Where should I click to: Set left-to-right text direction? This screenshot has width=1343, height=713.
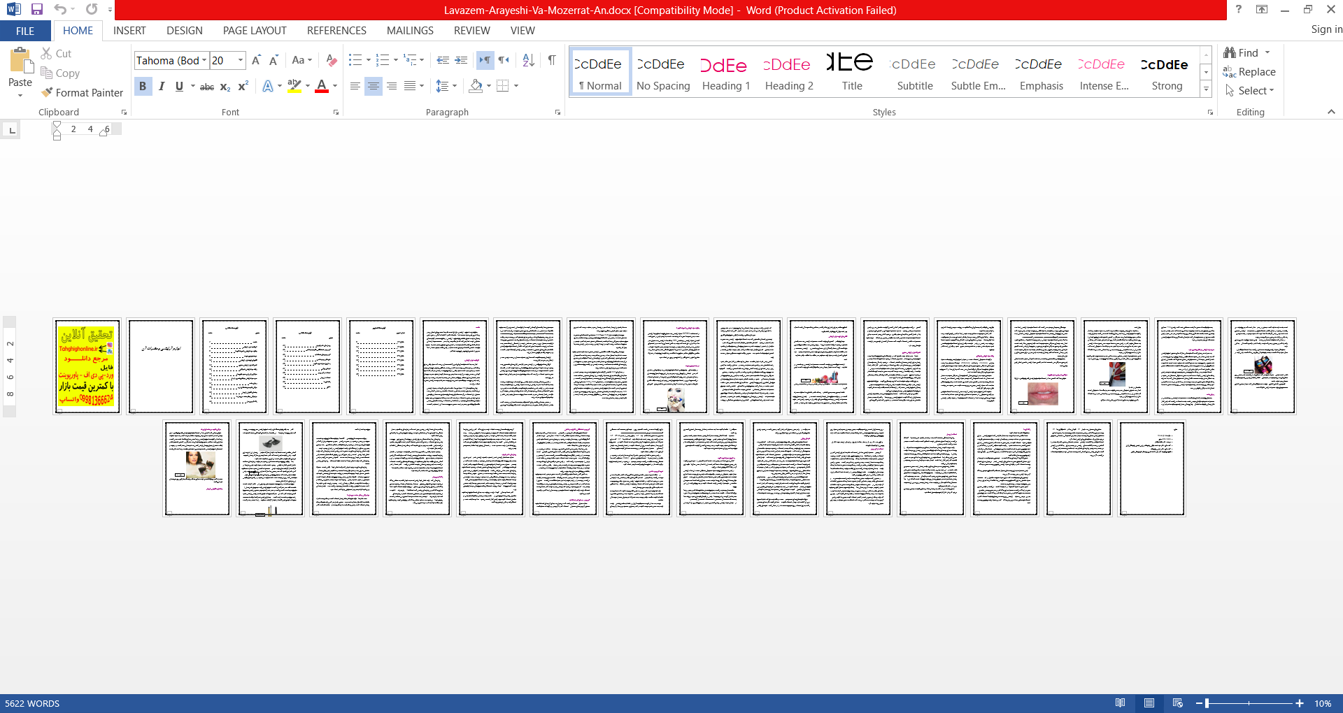485,61
